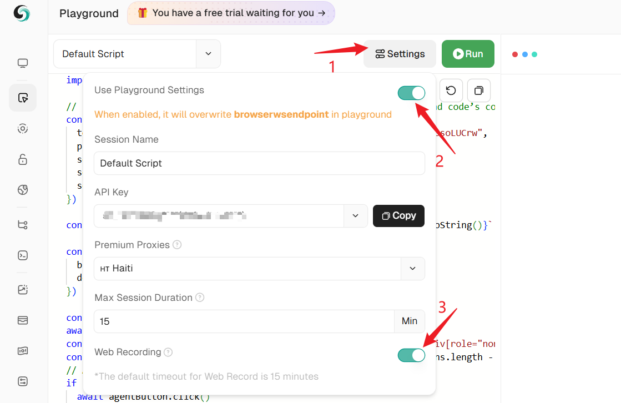Viewport: 621px width, 403px height.
Task: Open the free trial banner link
Action: click(231, 13)
